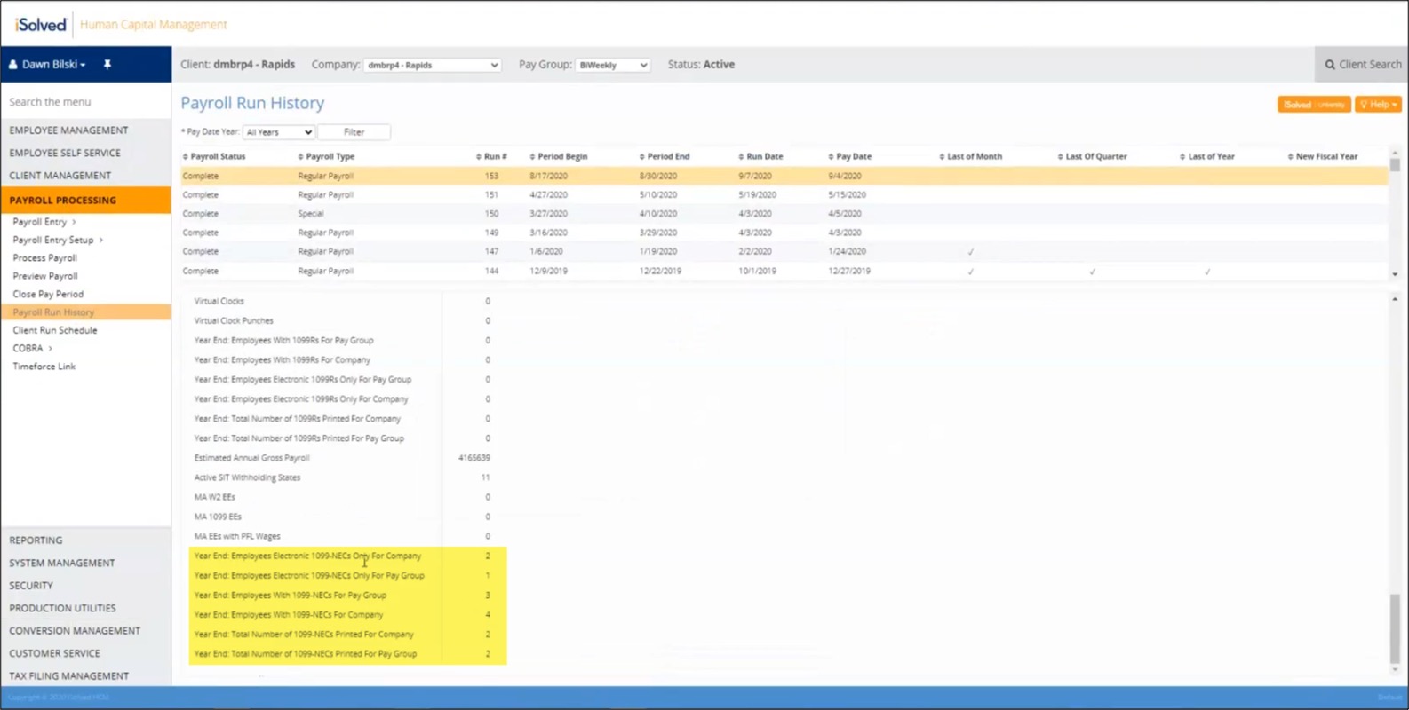Select Process Payroll in the sidebar
Image resolution: width=1409 pixels, height=710 pixels.
(x=44, y=257)
